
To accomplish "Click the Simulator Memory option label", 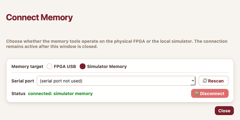I will point(107,66).
